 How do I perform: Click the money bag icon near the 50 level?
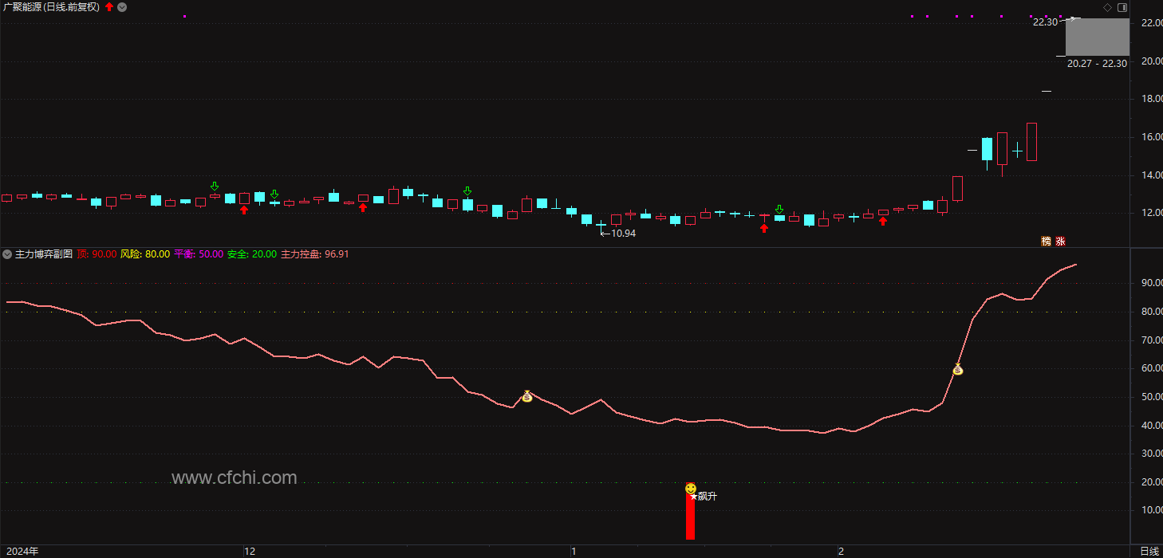pos(526,396)
